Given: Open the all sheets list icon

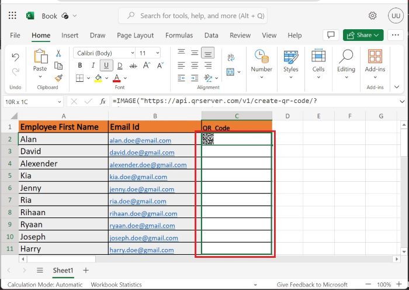Looking at the screenshot, I should (40, 270).
